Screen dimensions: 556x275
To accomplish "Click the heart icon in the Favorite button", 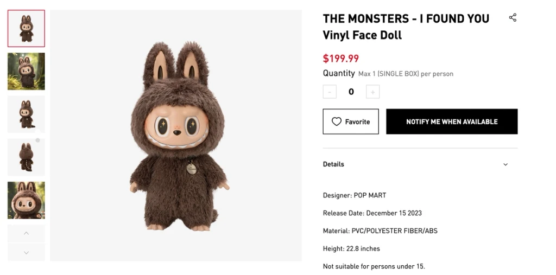I will coord(337,121).
